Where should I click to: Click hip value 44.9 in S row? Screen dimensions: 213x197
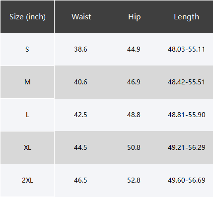134,49
